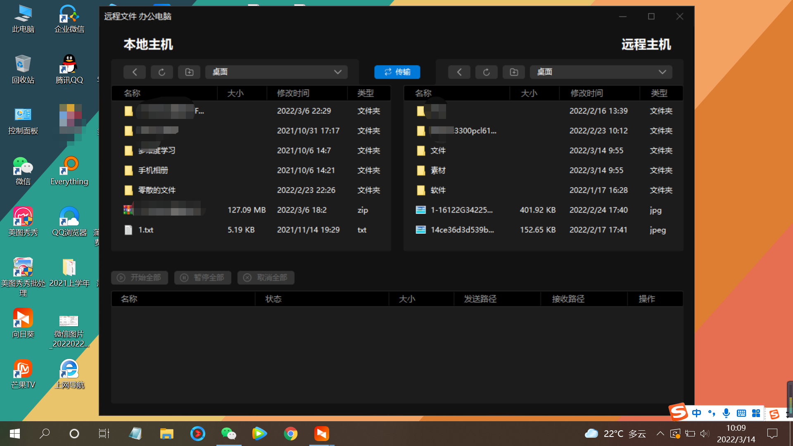Screen dimensions: 793x446
Task: Sort remote files by 大小 column
Action: click(529, 93)
